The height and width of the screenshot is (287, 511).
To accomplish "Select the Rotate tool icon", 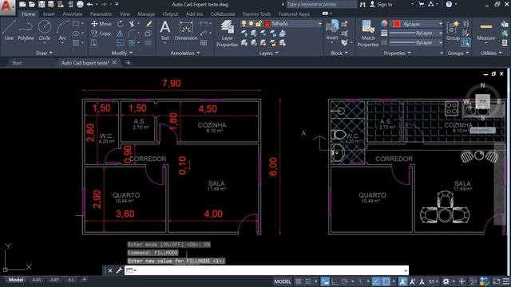I will click(x=121, y=24).
